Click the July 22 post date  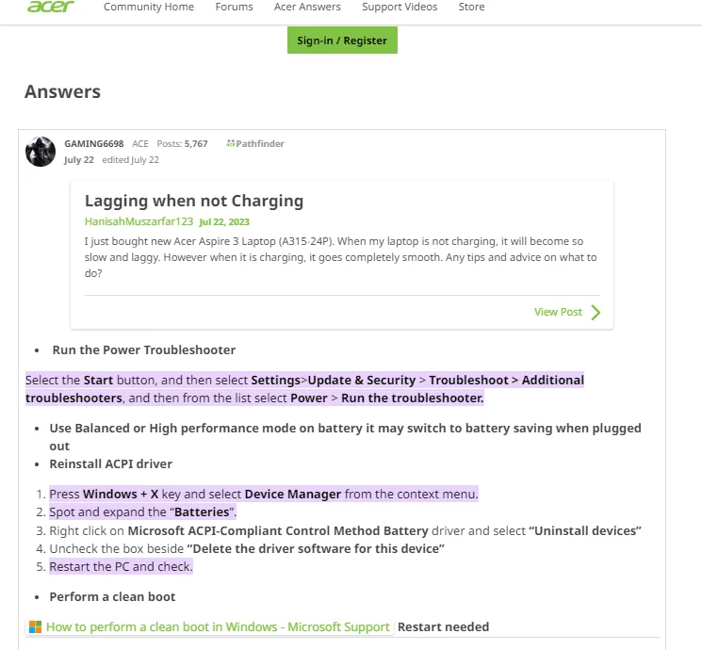79,160
